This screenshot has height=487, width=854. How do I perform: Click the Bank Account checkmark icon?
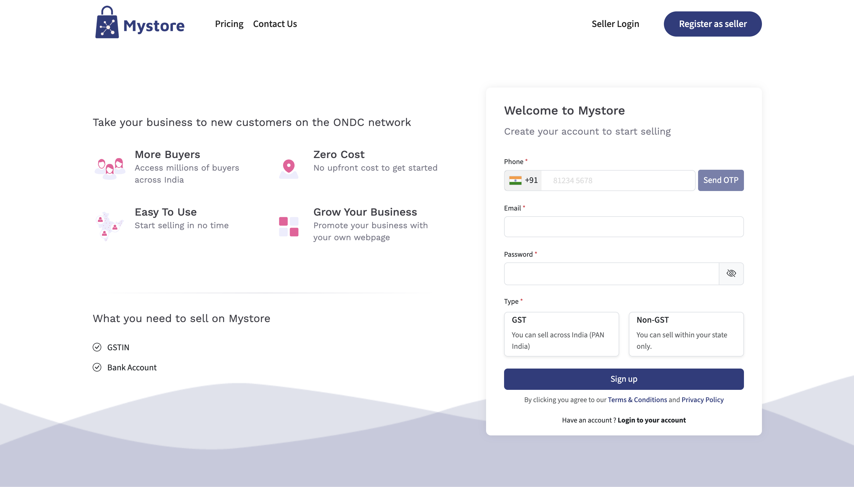coord(97,367)
